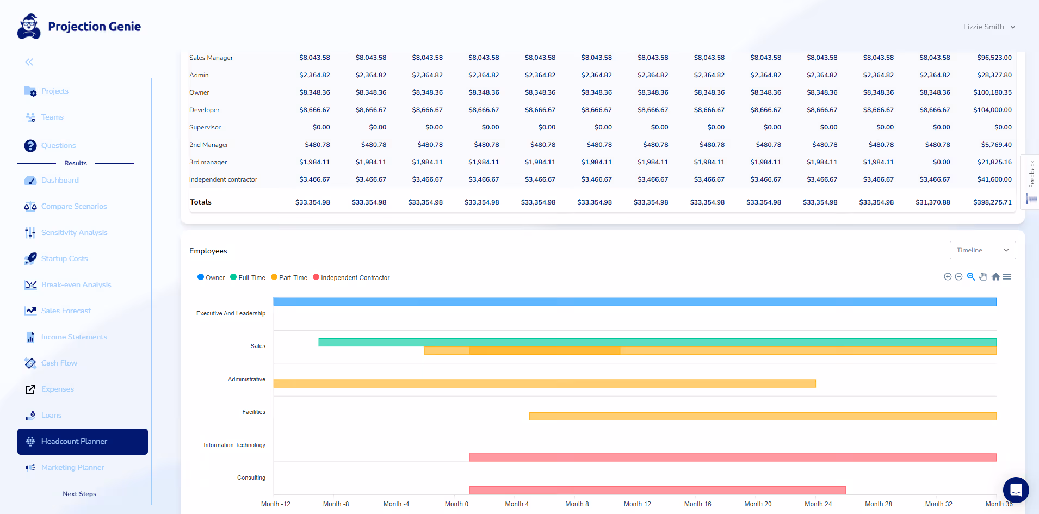Viewport: 1039px width, 514px height.
Task: Open the Feedback side tab
Action: (1031, 182)
